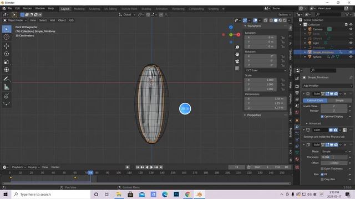Open the Output properties tab icon
This screenshot has height=199, width=355.
click(x=297, y=93)
